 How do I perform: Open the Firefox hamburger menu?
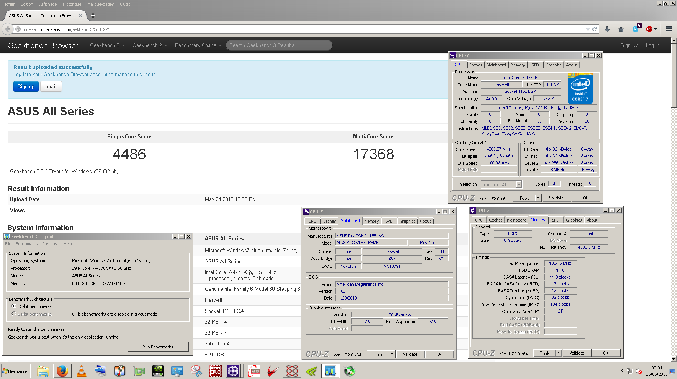[x=669, y=29]
